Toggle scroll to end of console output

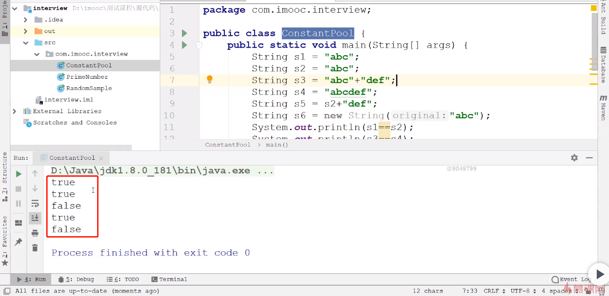[x=35, y=218]
